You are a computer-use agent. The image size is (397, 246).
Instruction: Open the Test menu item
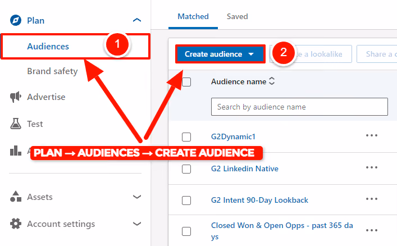(35, 124)
